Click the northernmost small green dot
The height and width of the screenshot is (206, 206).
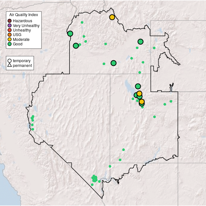[x=82, y=22]
